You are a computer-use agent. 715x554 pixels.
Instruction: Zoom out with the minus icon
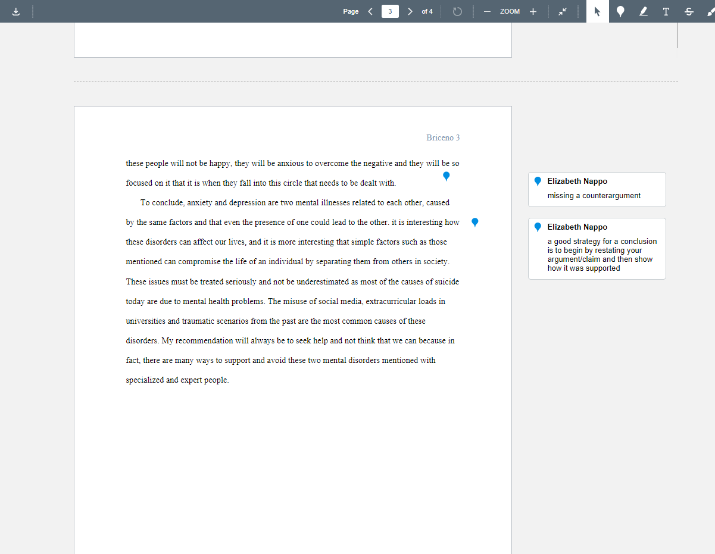[x=487, y=11]
